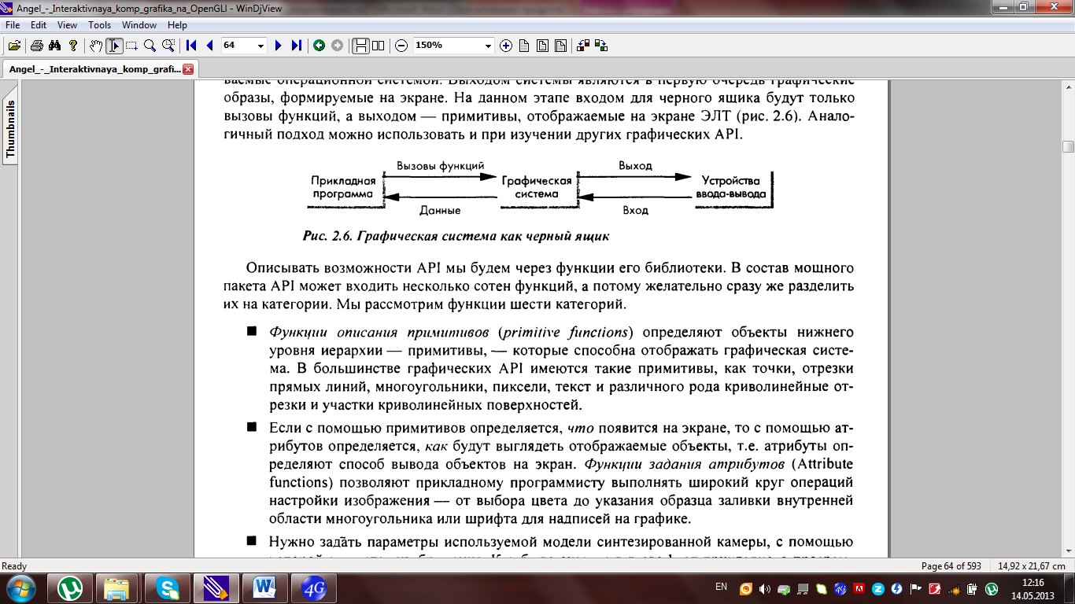
Task: Open the page number 64 dropdown
Action: coord(261,46)
